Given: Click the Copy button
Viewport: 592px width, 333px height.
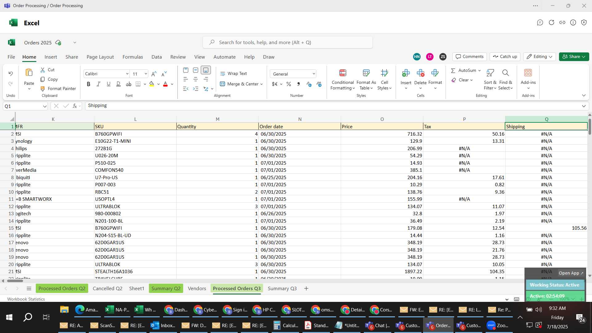Looking at the screenshot, I should point(49,79).
